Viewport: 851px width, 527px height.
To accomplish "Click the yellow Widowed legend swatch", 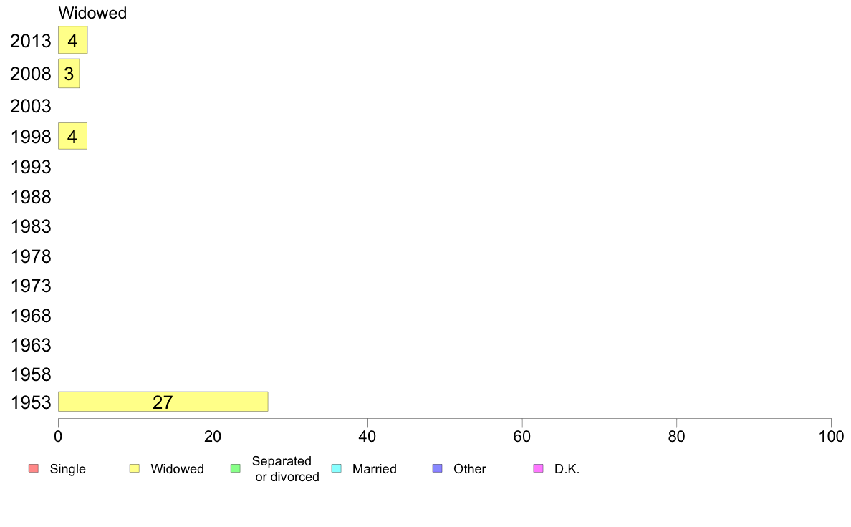I will click(134, 468).
